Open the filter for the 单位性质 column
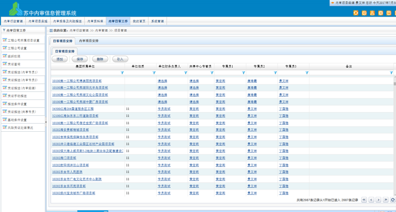 pos(154,72)
